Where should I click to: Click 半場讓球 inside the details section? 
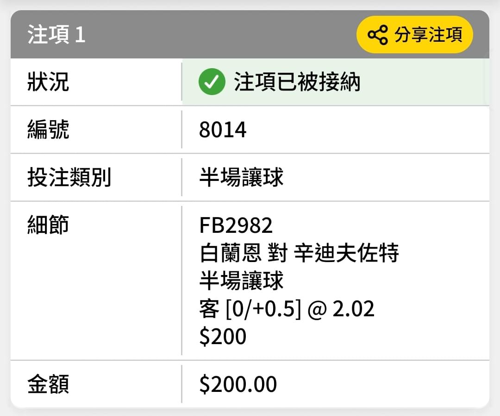(x=241, y=281)
